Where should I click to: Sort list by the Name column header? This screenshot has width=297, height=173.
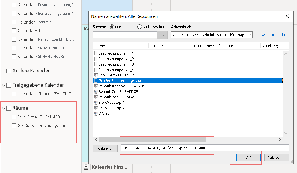(120, 46)
